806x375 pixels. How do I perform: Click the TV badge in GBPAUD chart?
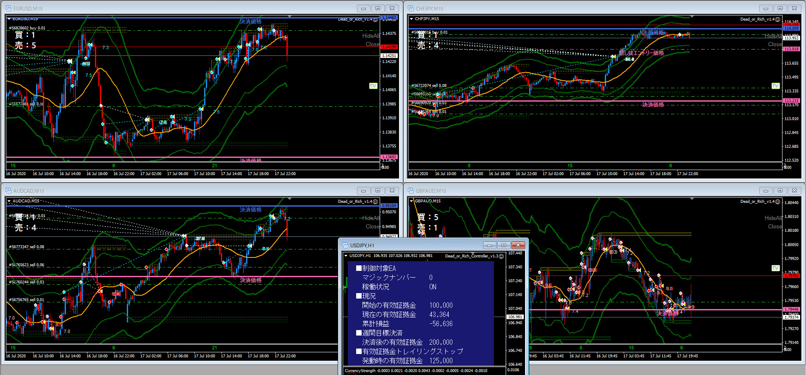(775, 268)
